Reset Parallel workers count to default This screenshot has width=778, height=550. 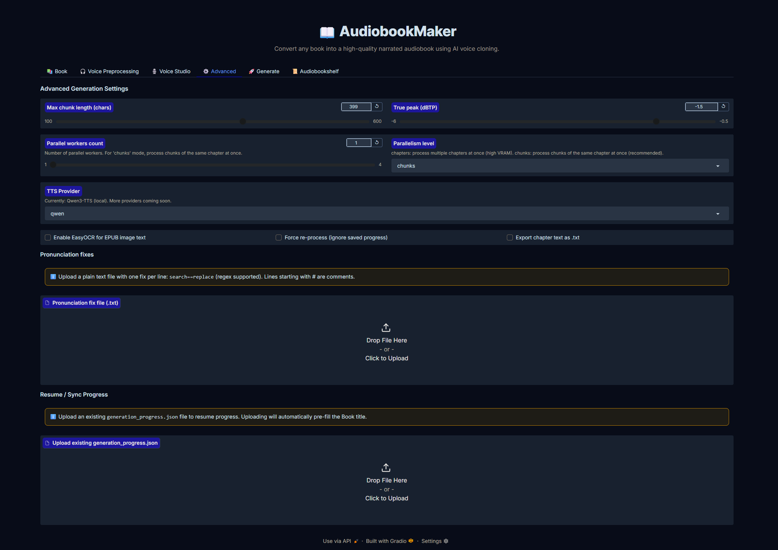377,143
